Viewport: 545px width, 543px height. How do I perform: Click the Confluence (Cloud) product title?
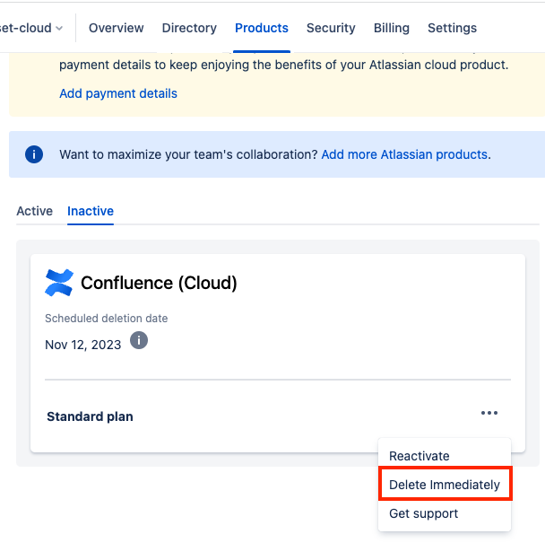tap(159, 283)
